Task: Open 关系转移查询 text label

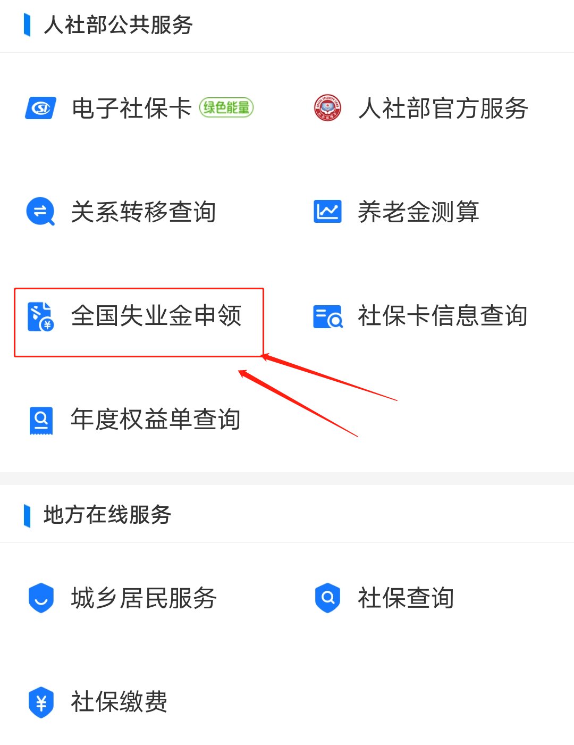Action: pyautogui.click(x=143, y=212)
